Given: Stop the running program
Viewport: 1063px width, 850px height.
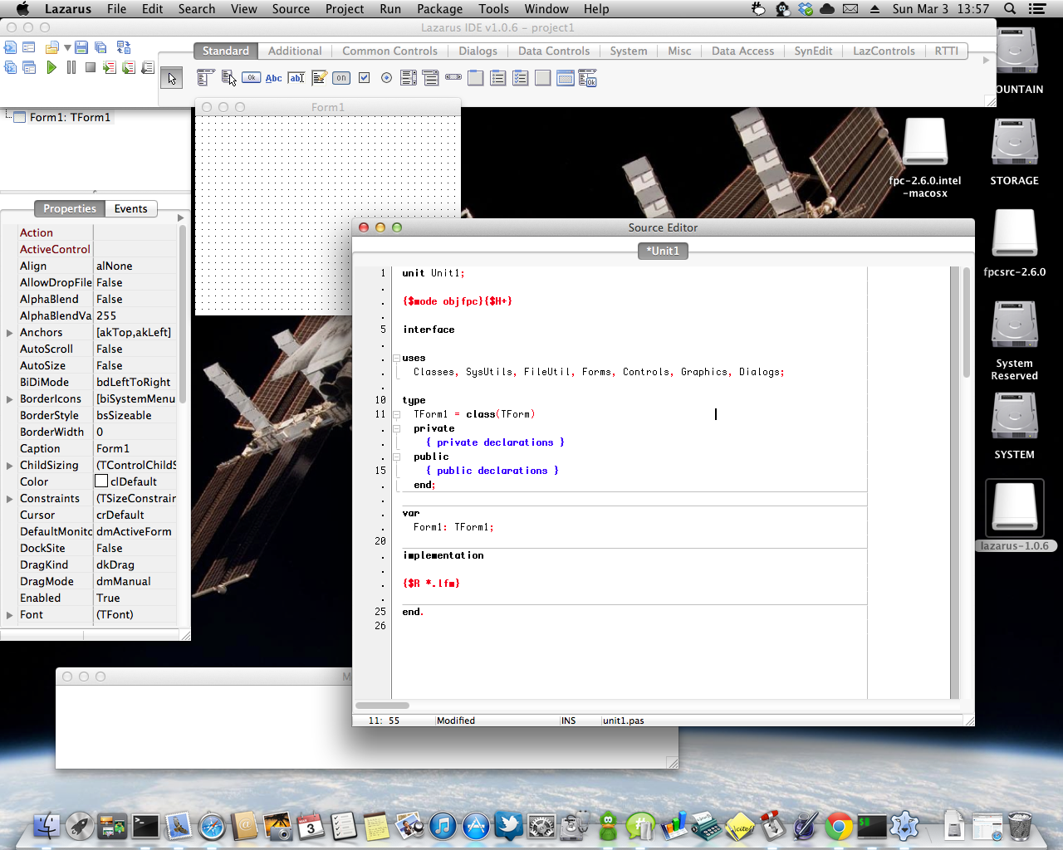Looking at the screenshot, I should [91, 67].
